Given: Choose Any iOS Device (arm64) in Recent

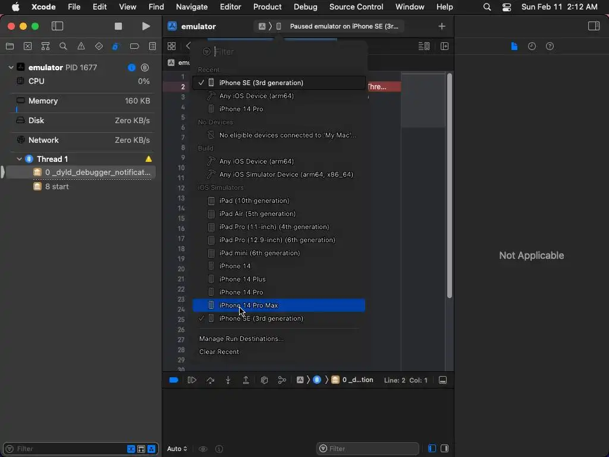Looking at the screenshot, I should click(279, 96).
